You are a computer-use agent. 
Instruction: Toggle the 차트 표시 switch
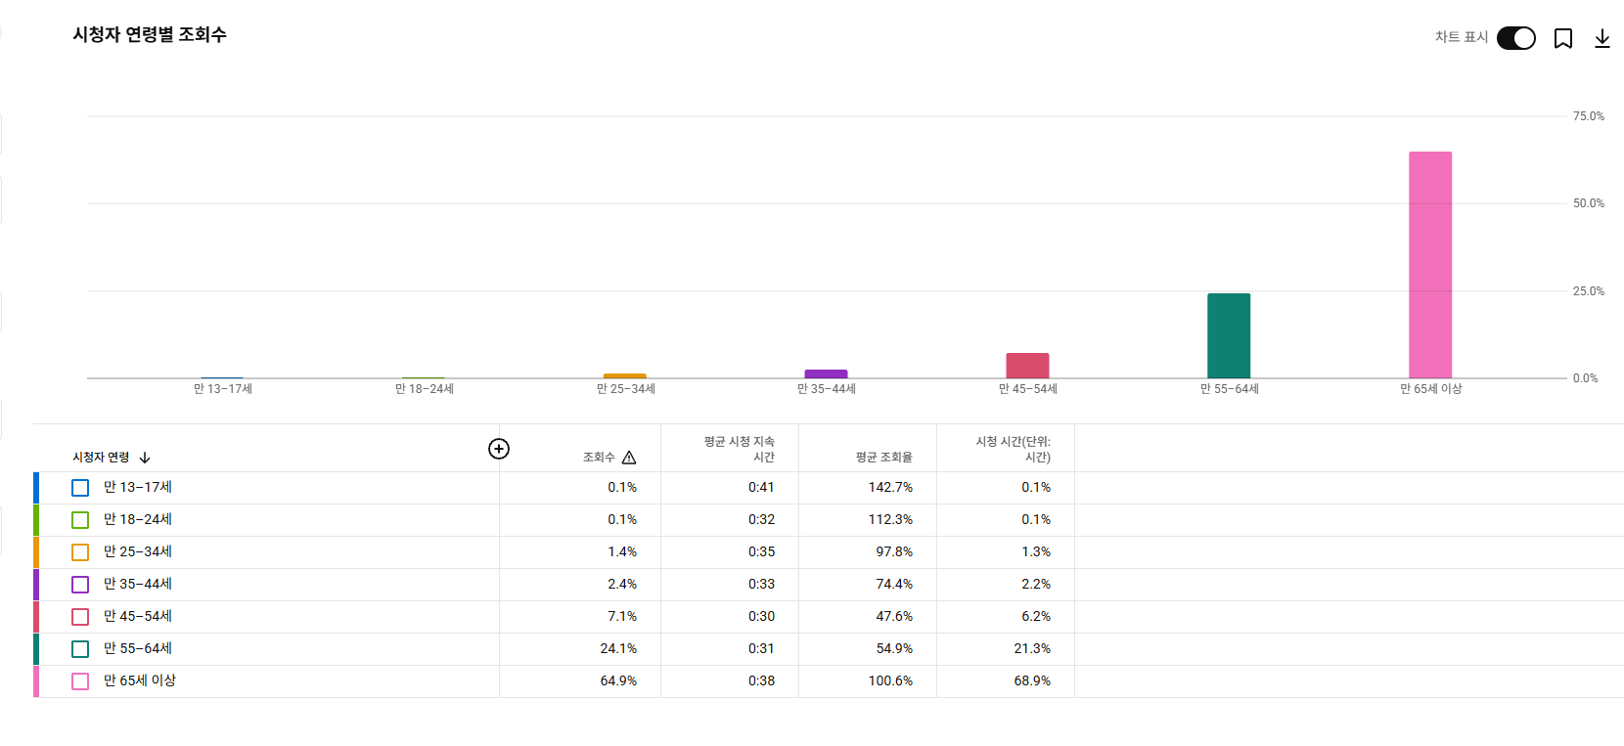click(1516, 38)
